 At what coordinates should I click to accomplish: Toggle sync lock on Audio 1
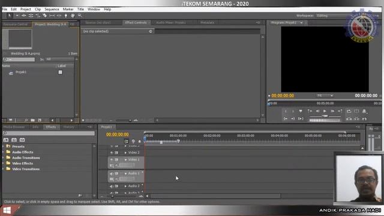[116, 173]
